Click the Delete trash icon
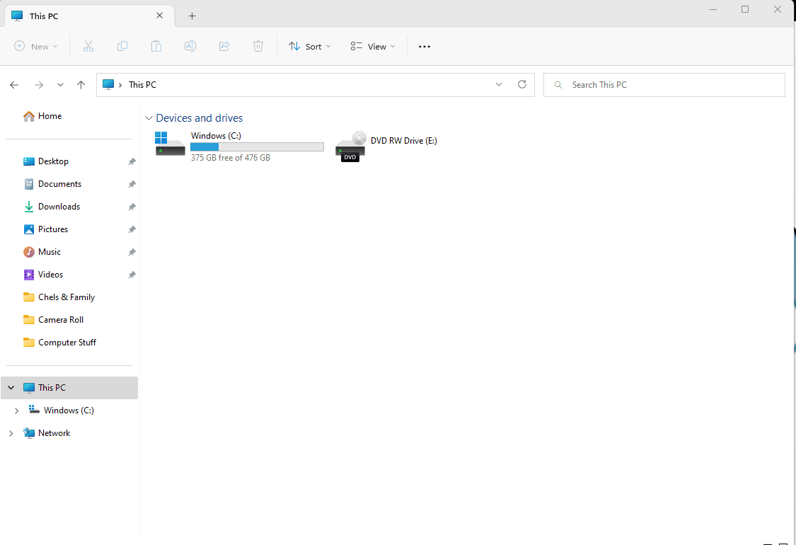This screenshot has width=796, height=545. [258, 46]
